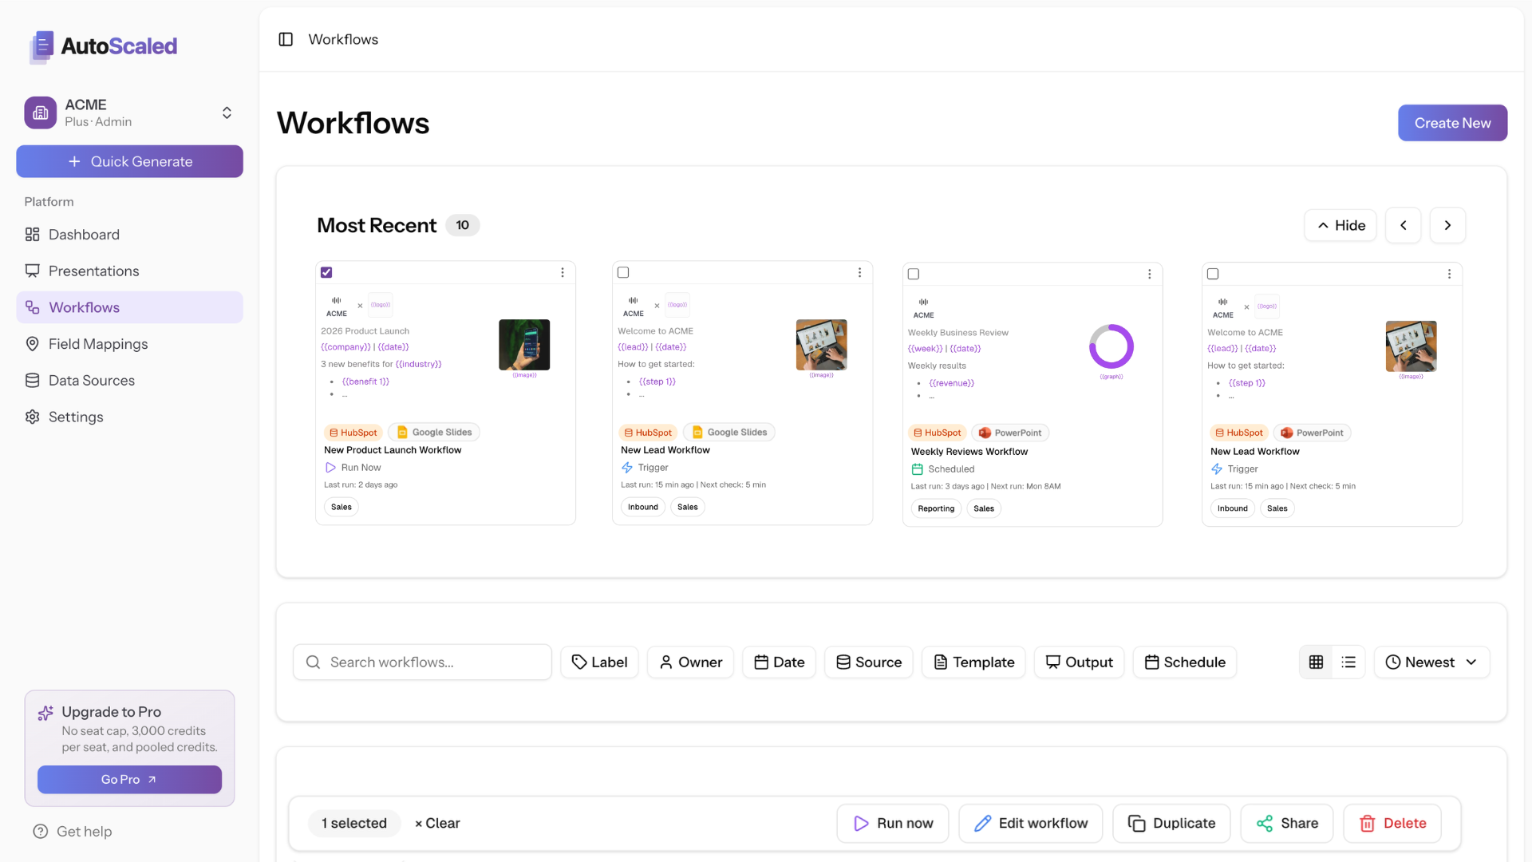Open Dashboard from sidebar
The image size is (1532, 862).
click(129, 235)
